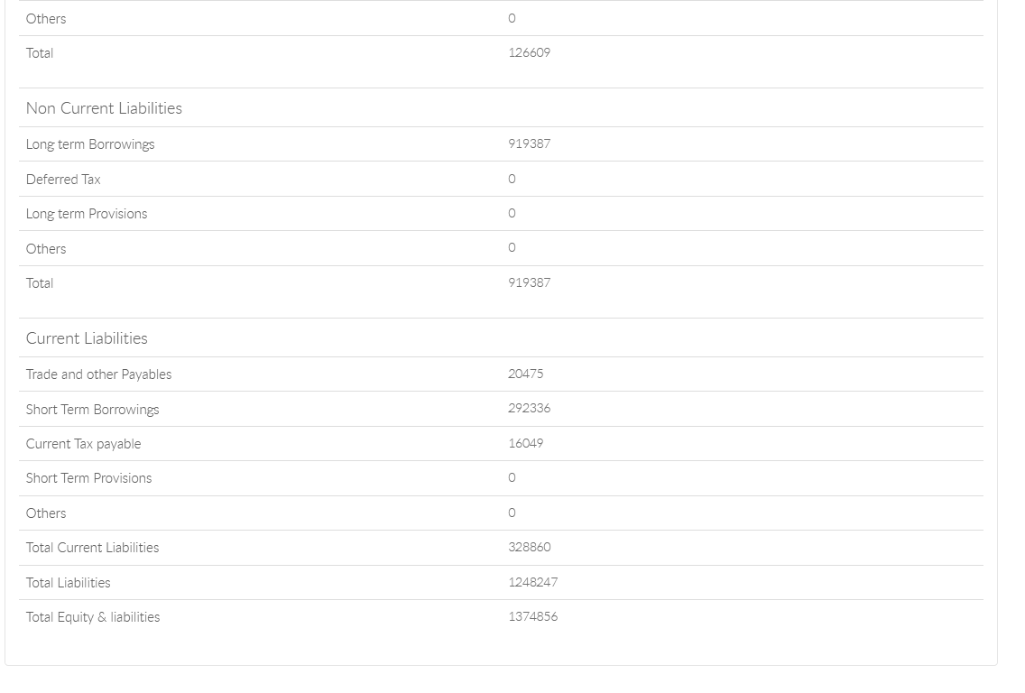Select the Long term Provisions label
Screen dimensions: 1025x693
[87, 214]
